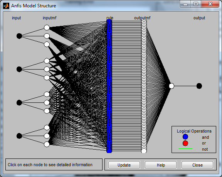Click the MATLAB icon in title bar
The height and width of the screenshot is (177, 222).
point(6,6)
